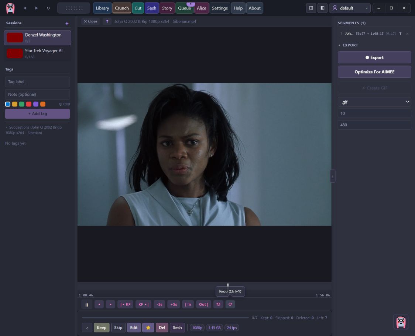The height and width of the screenshot is (336, 415).
Task: Open the help question mark icon
Action: click(x=107, y=21)
